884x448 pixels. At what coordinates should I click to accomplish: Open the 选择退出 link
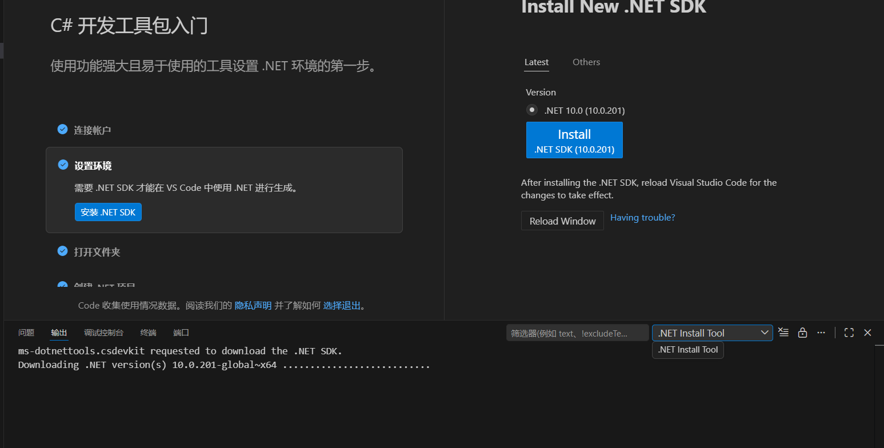pos(342,306)
